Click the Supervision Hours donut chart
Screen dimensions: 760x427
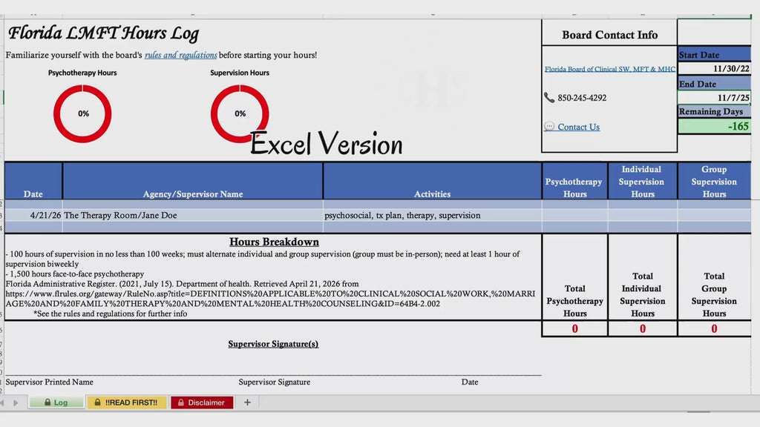(x=240, y=113)
